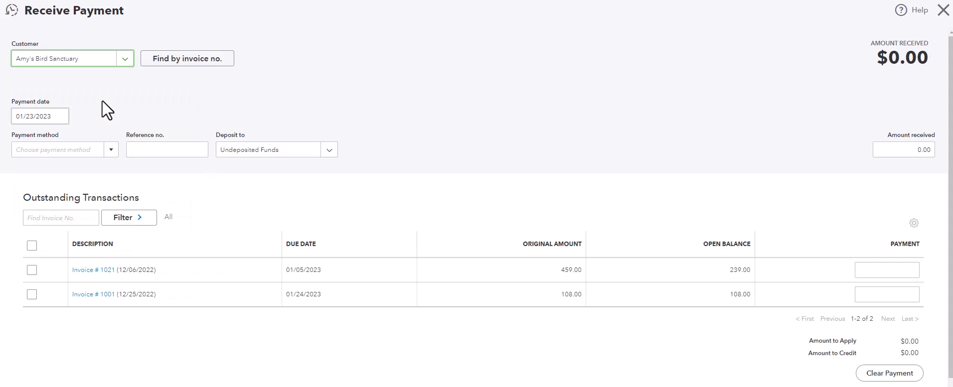Click the Filter button chevron arrow
The height and width of the screenshot is (387, 953).
click(x=140, y=217)
